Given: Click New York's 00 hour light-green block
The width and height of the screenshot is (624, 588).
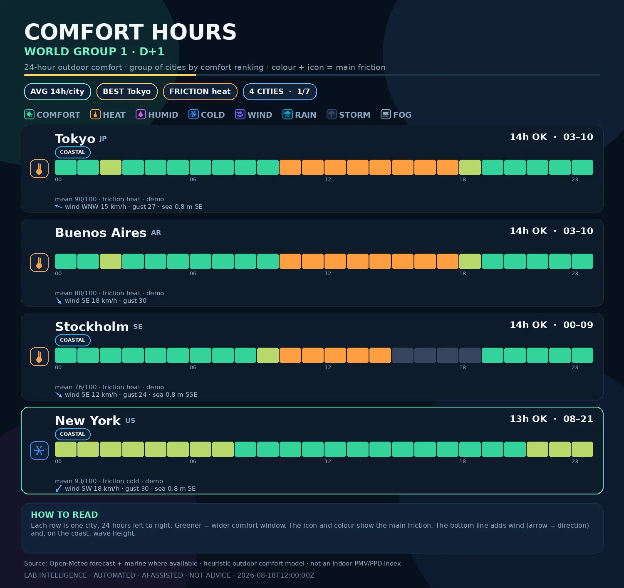Looking at the screenshot, I should pos(66,449).
